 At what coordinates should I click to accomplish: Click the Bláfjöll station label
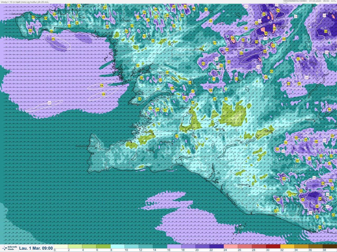(150, 150)
